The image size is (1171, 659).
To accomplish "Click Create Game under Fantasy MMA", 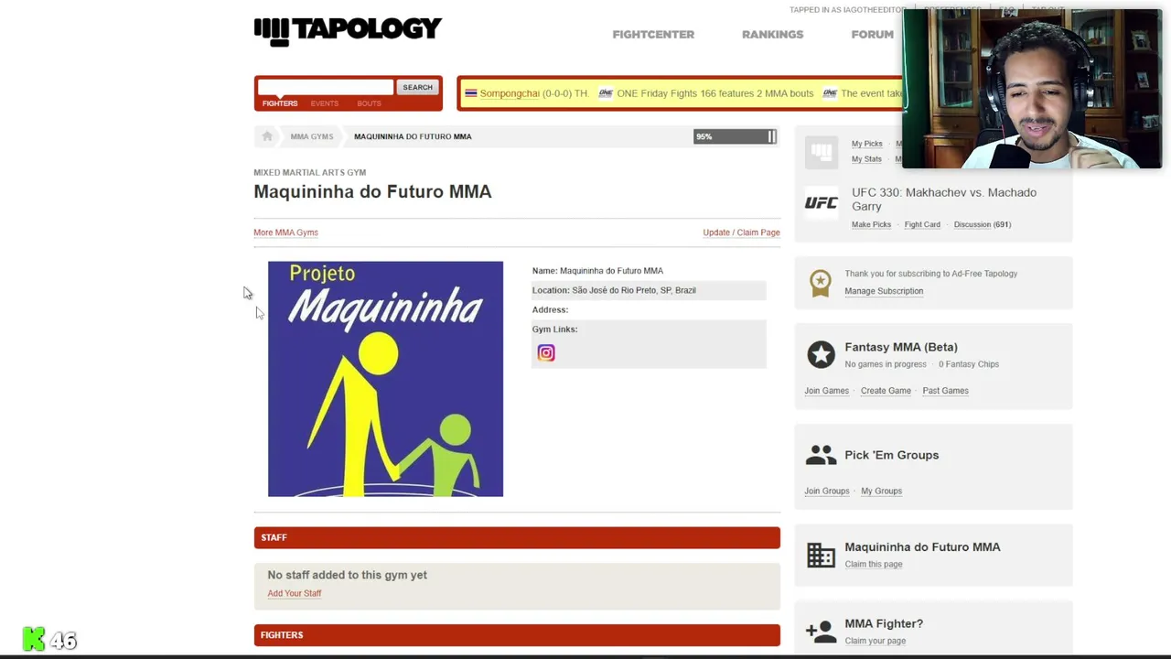I will 886,391.
